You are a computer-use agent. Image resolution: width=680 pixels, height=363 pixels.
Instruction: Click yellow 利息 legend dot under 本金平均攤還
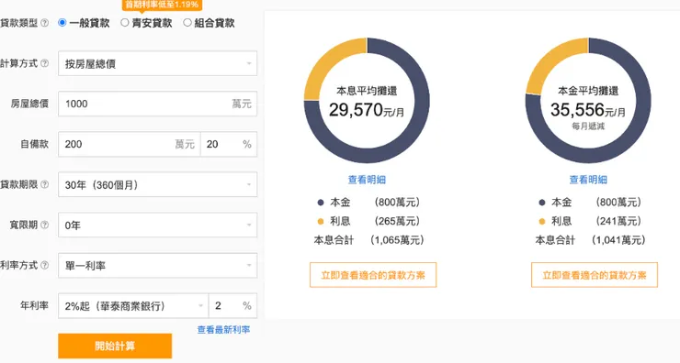[x=541, y=221]
